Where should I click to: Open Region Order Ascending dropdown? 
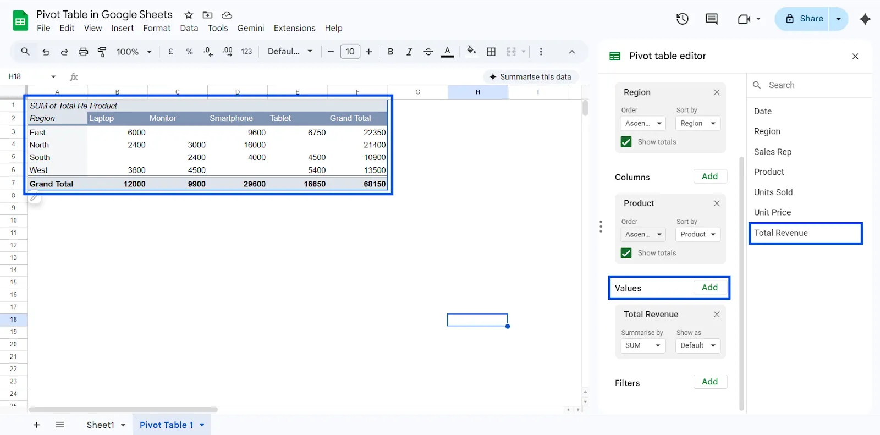coord(643,124)
